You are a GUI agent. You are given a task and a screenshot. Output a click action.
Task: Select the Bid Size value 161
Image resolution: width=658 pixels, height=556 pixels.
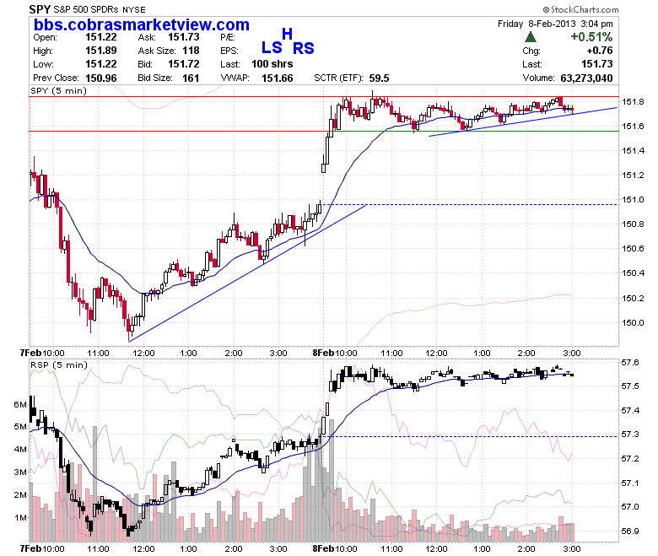click(x=191, y=78)
